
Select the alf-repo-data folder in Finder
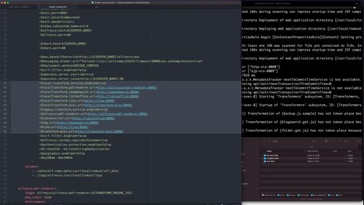coord(272,155)
